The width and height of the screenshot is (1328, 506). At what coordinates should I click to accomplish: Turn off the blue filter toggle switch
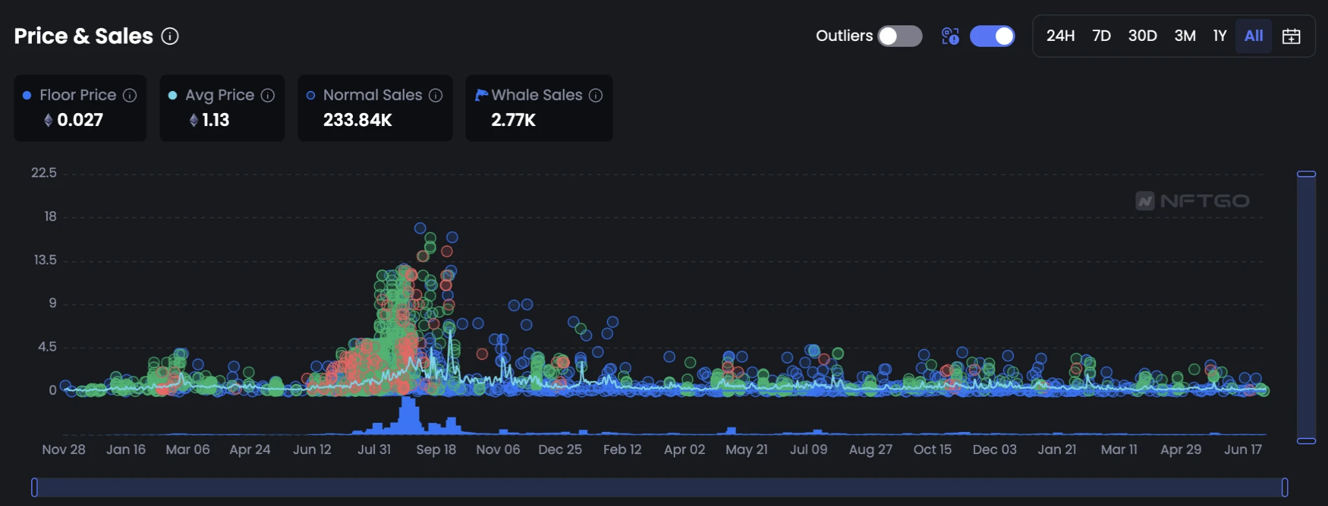(x=992, y=36)
